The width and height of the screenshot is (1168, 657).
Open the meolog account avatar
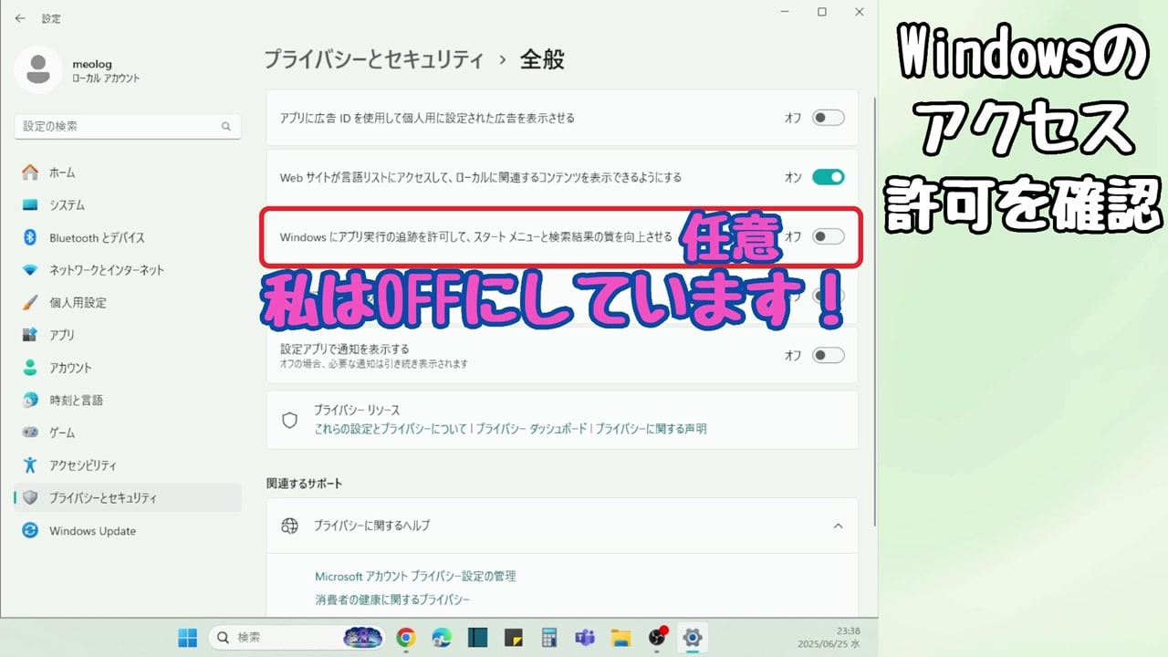(x=38, y=70)
